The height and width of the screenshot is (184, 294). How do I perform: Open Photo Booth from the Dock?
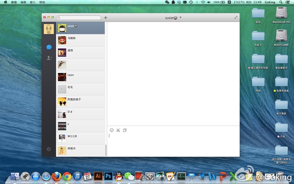click(x=140, y=176)
